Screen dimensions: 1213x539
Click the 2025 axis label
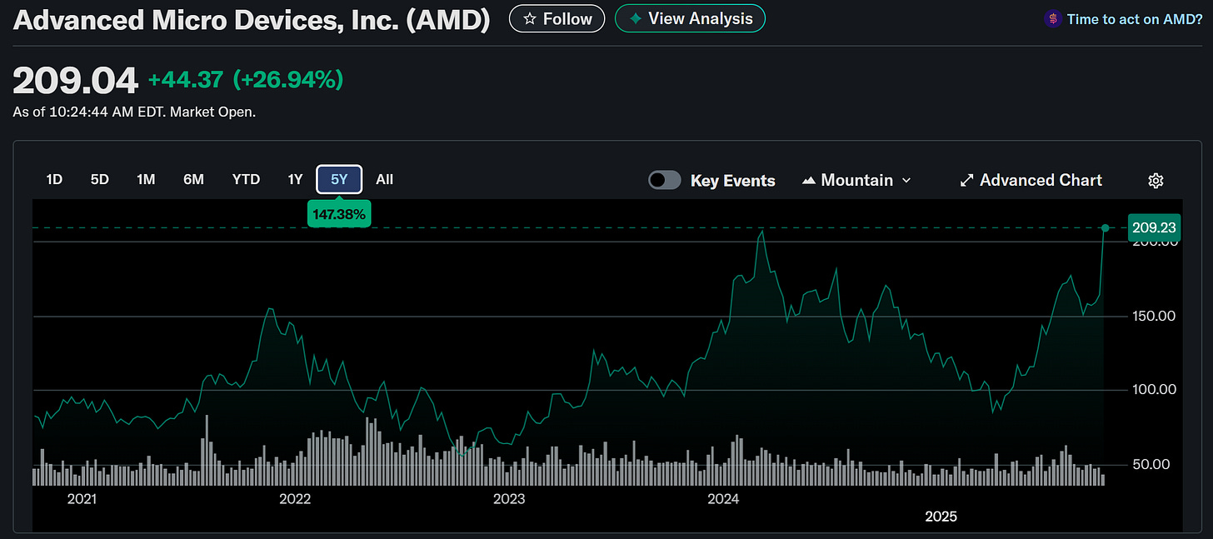click(x=941, y=517)
